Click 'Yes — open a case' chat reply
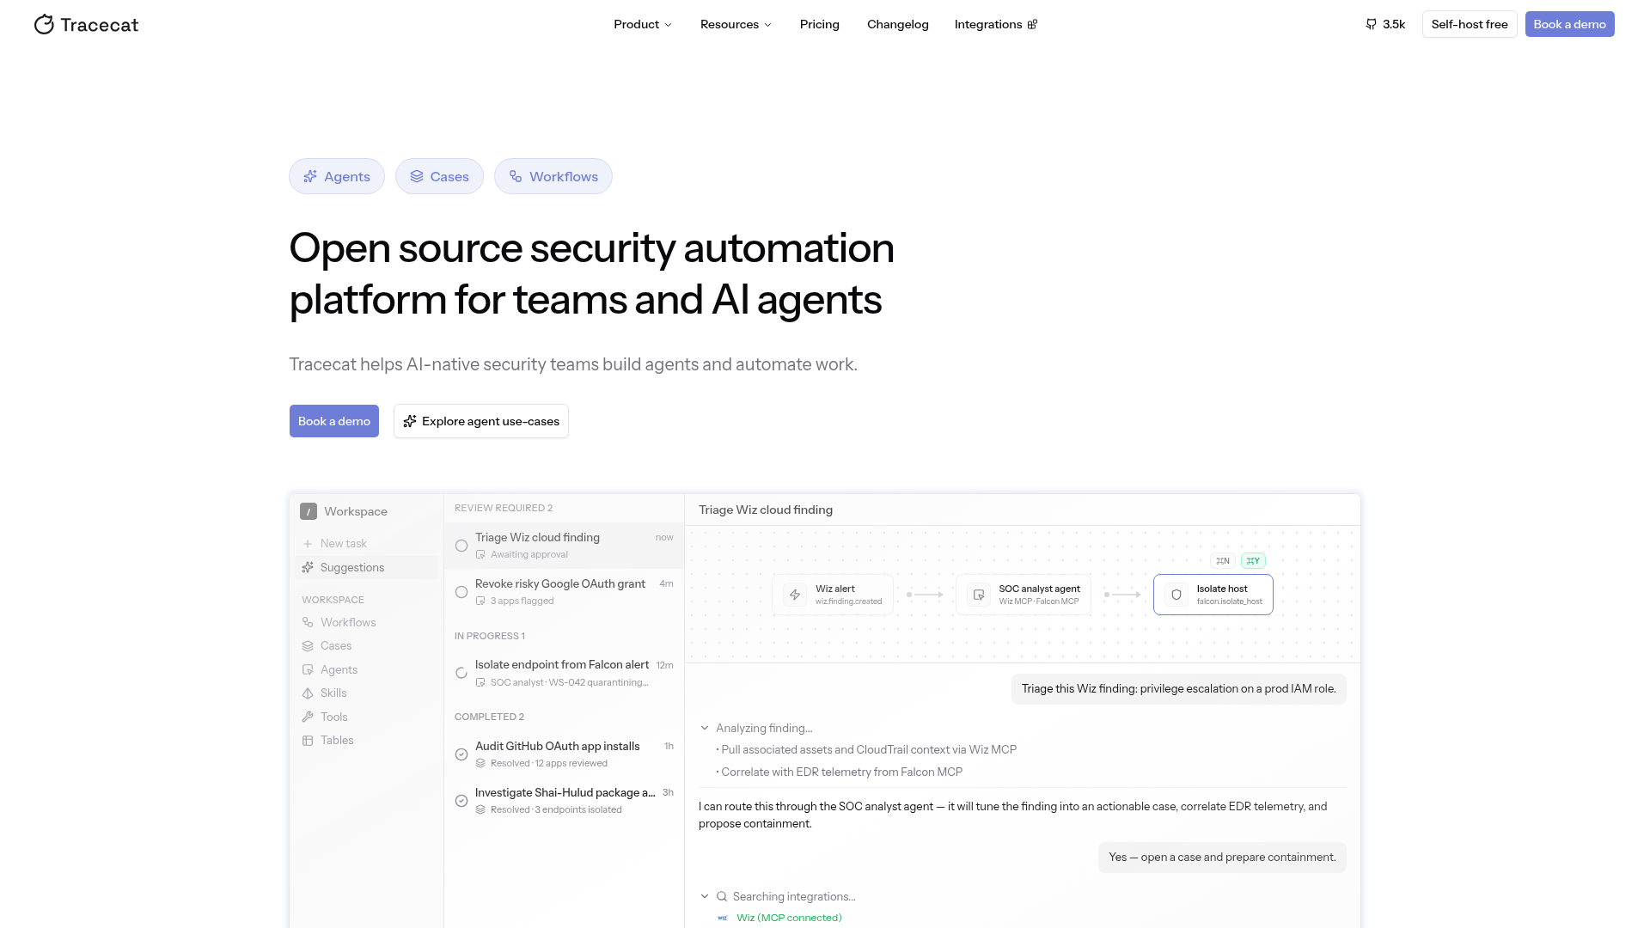 pos(1222,858)
